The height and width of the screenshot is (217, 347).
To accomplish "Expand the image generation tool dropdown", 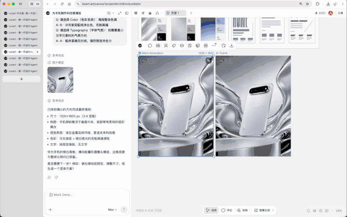I will 273,210.
